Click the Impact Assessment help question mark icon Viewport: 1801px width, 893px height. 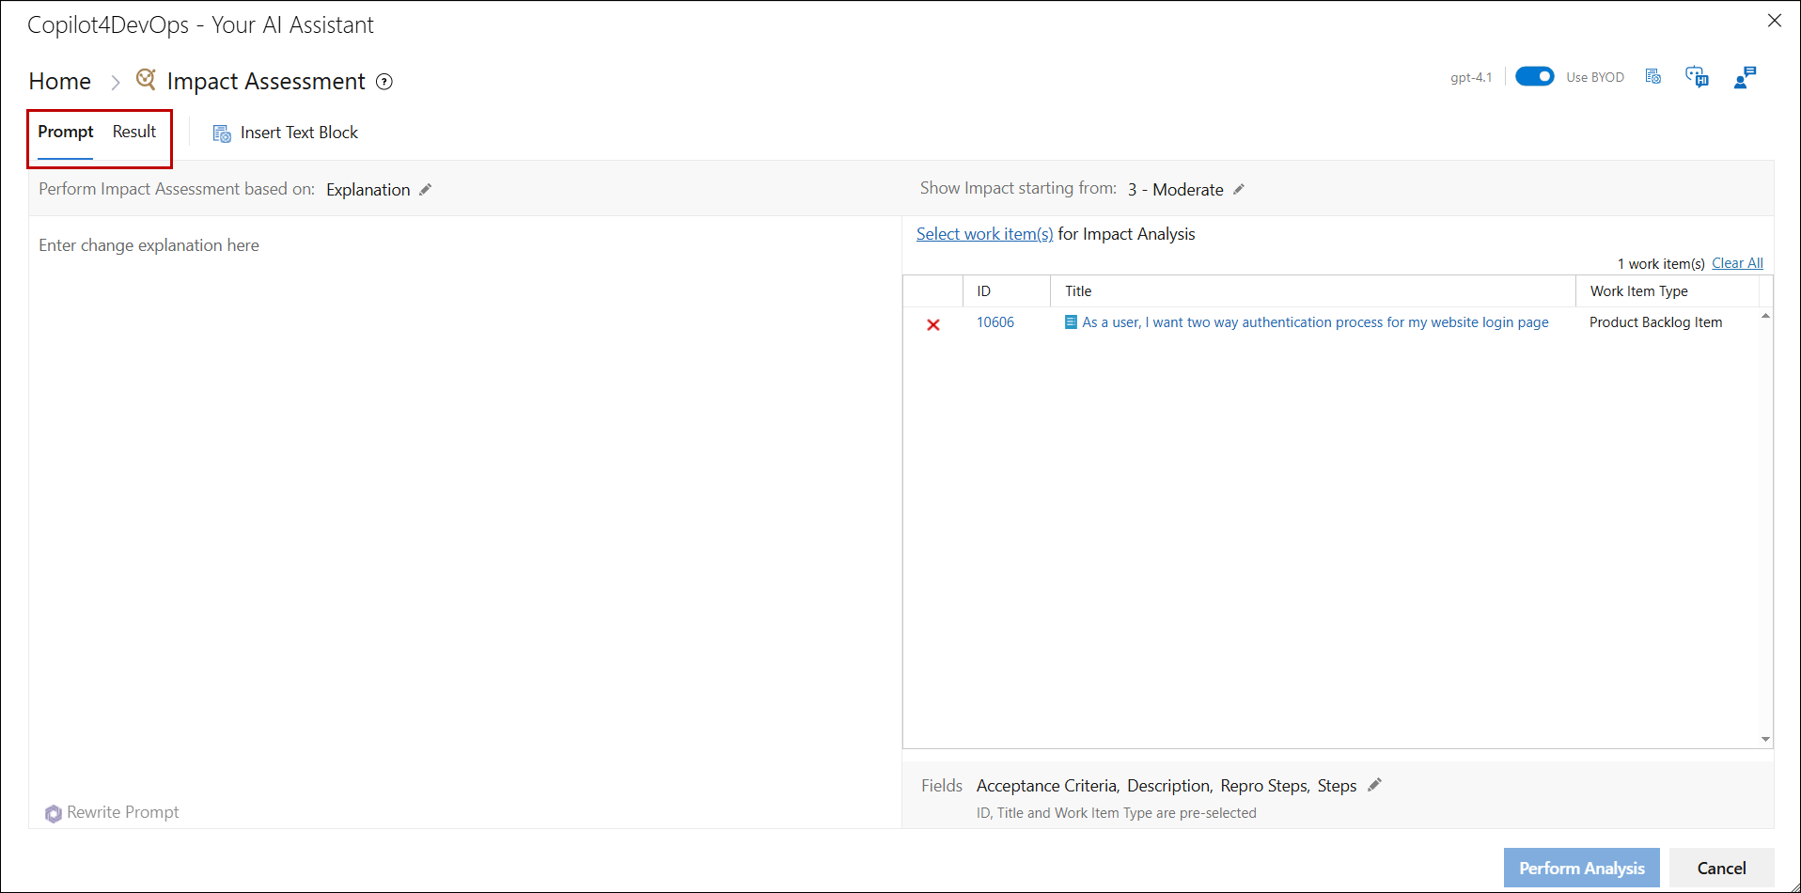tap(384, 82)
